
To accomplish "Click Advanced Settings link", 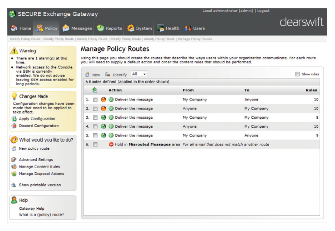I will (x=36, y=159).
